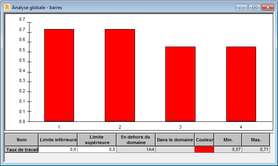Click the 0.0 label on the y-axis
Image resolution: width=278 pixels, height=166 pixels.
tap(22, 121)
